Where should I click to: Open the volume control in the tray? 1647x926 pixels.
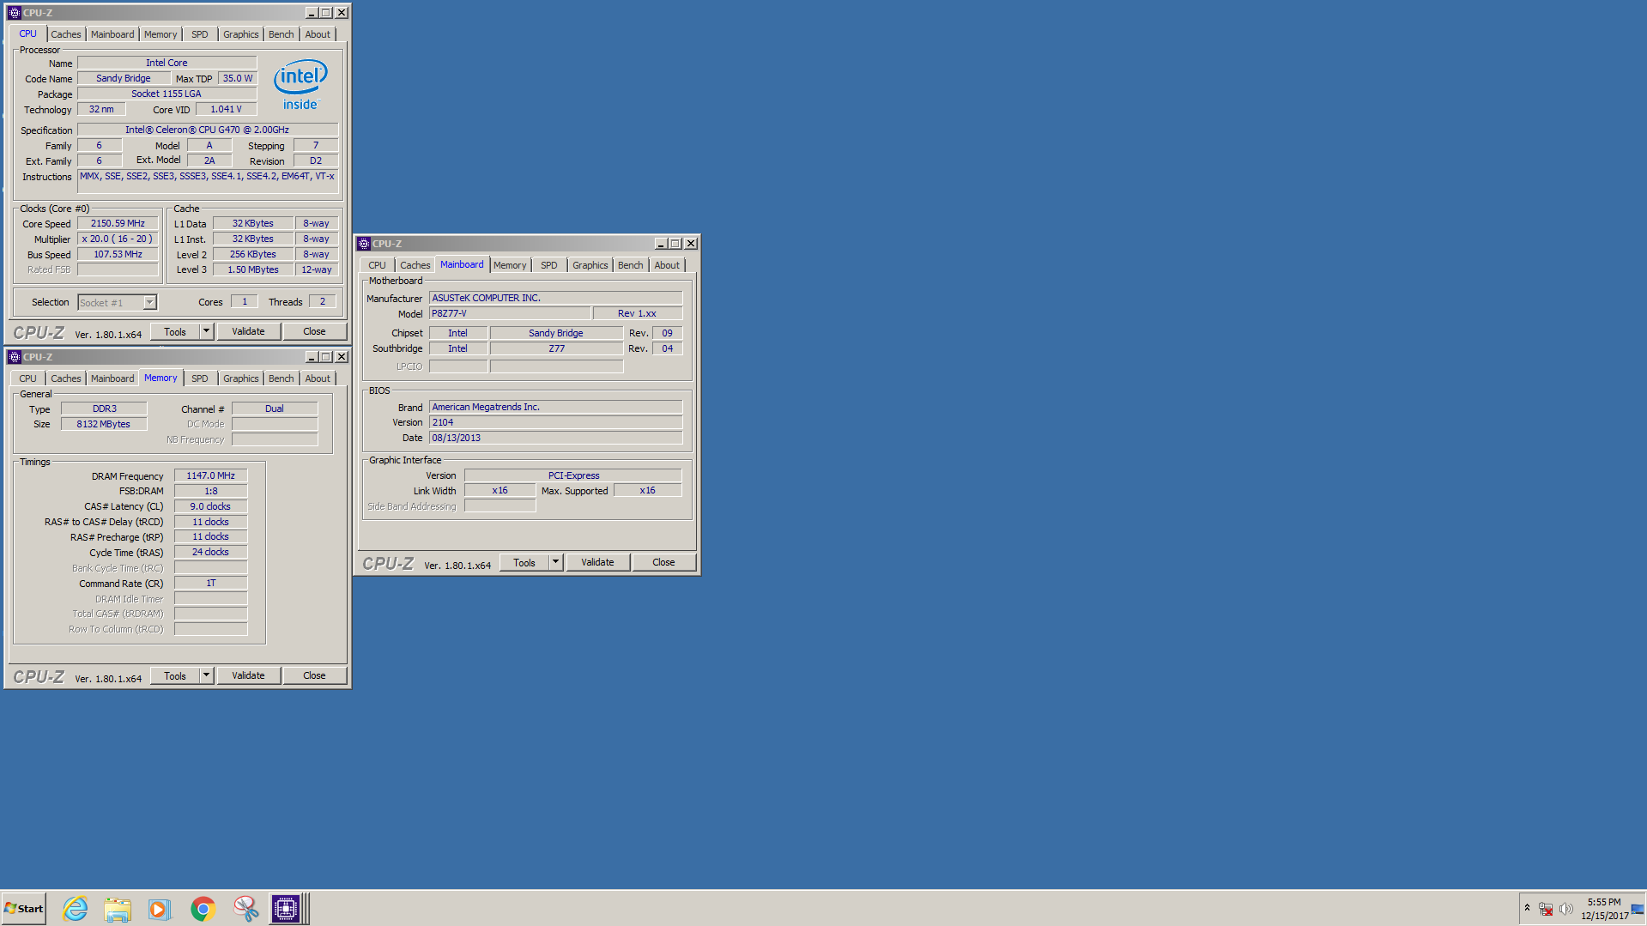[x=1565, y=909]
